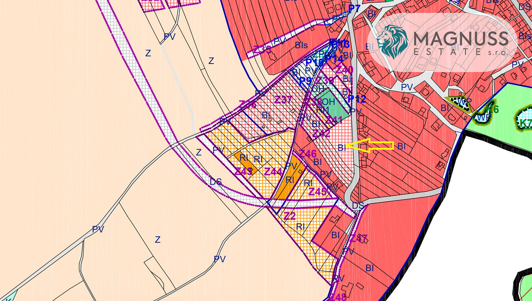This screenshot has height=301, width=532.
Task: Click the Z39 zone label
Action: (325, 80)
